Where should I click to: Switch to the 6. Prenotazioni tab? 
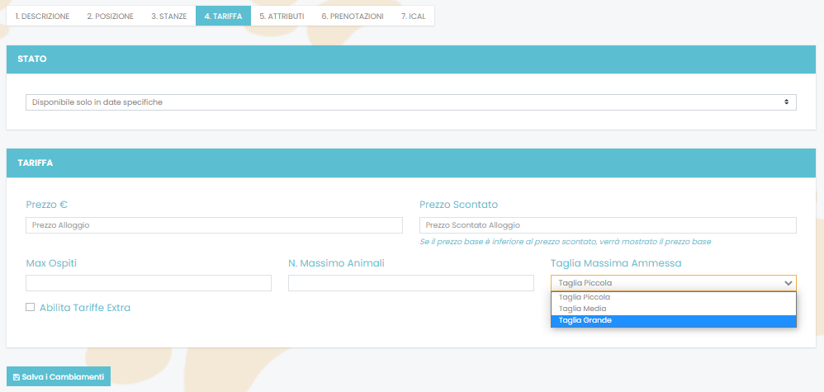point(353,16)
